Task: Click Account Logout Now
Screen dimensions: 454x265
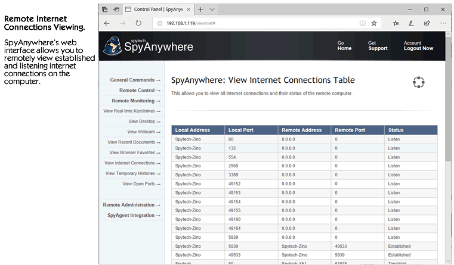Action: pos(418,46)
